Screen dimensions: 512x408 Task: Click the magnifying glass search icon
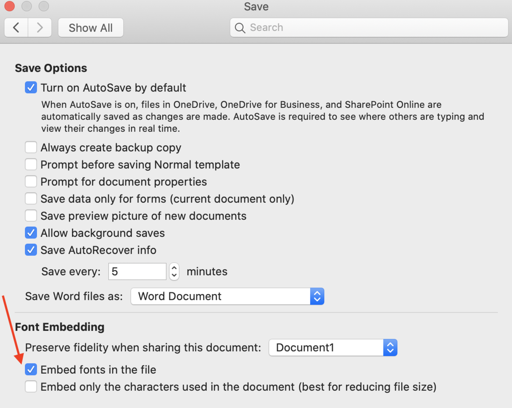pos(240,28)
